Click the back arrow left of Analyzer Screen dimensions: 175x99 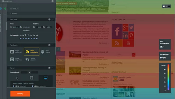1,1
